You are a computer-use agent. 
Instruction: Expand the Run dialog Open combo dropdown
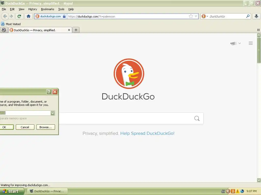coord(53,113)
